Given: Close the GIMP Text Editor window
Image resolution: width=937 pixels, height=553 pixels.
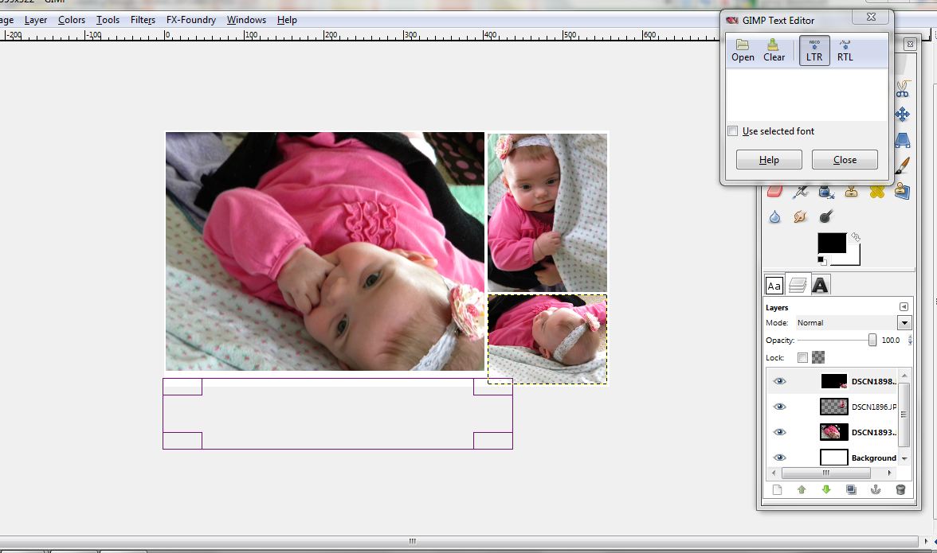Looking at the screenshot, I should (872, 17).
